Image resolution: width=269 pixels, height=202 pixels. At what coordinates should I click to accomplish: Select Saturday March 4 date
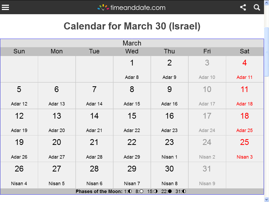245,69
